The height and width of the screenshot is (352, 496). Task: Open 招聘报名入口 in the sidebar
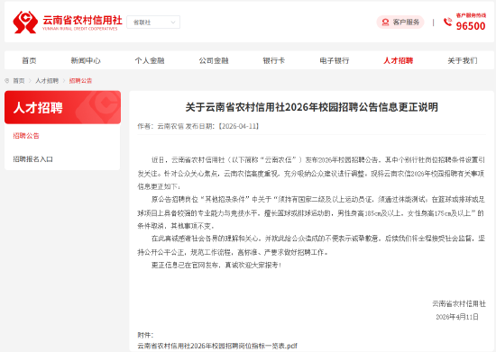[32, 159]
